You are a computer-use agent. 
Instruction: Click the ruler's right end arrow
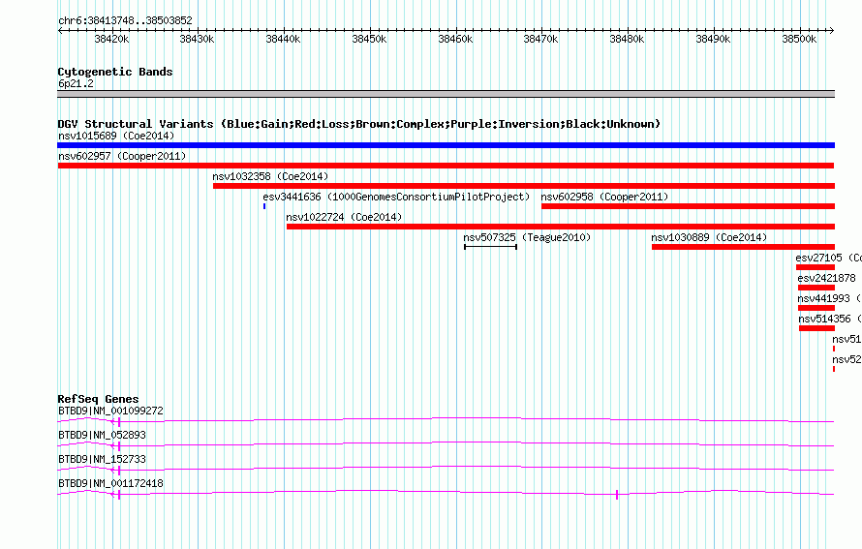tap(832, 31)
